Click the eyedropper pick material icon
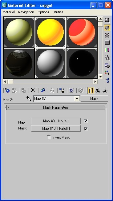The width and height of the screenshot is (113, 201). coord(29,98)
